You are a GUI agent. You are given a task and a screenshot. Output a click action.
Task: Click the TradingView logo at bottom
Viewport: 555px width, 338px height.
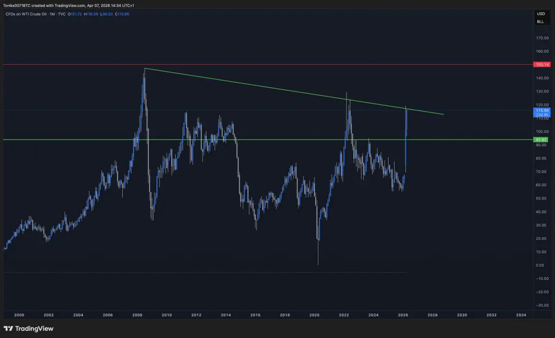(28, 328)
